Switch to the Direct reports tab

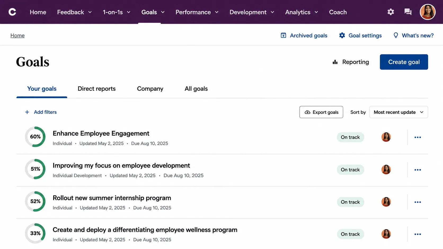coord(96,89)
